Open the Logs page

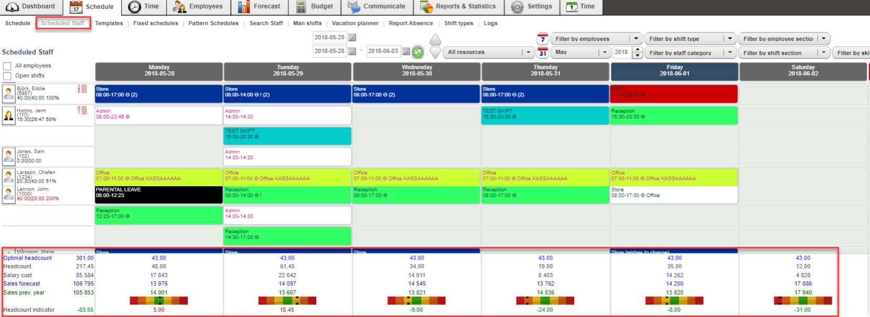(x=491, y=23)
